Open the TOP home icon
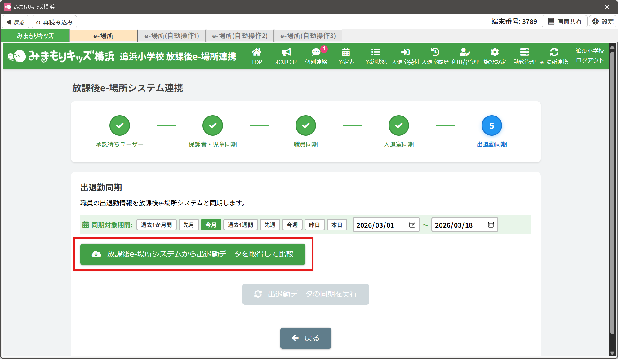The height and width of the screenshot is (359, 618). pos(256,56)
